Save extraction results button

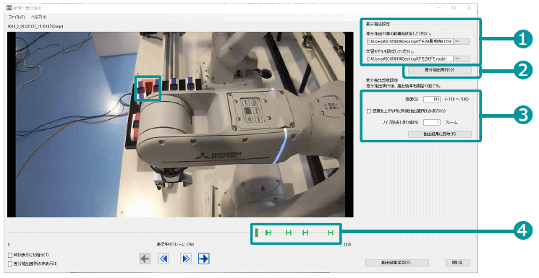[x=397, y=263]
